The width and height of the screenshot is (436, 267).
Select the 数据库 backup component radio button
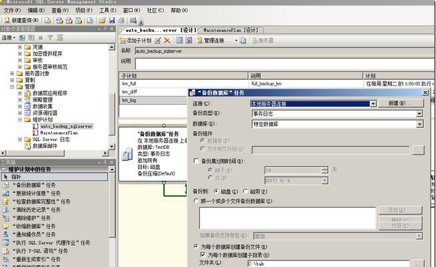point(203,140)
